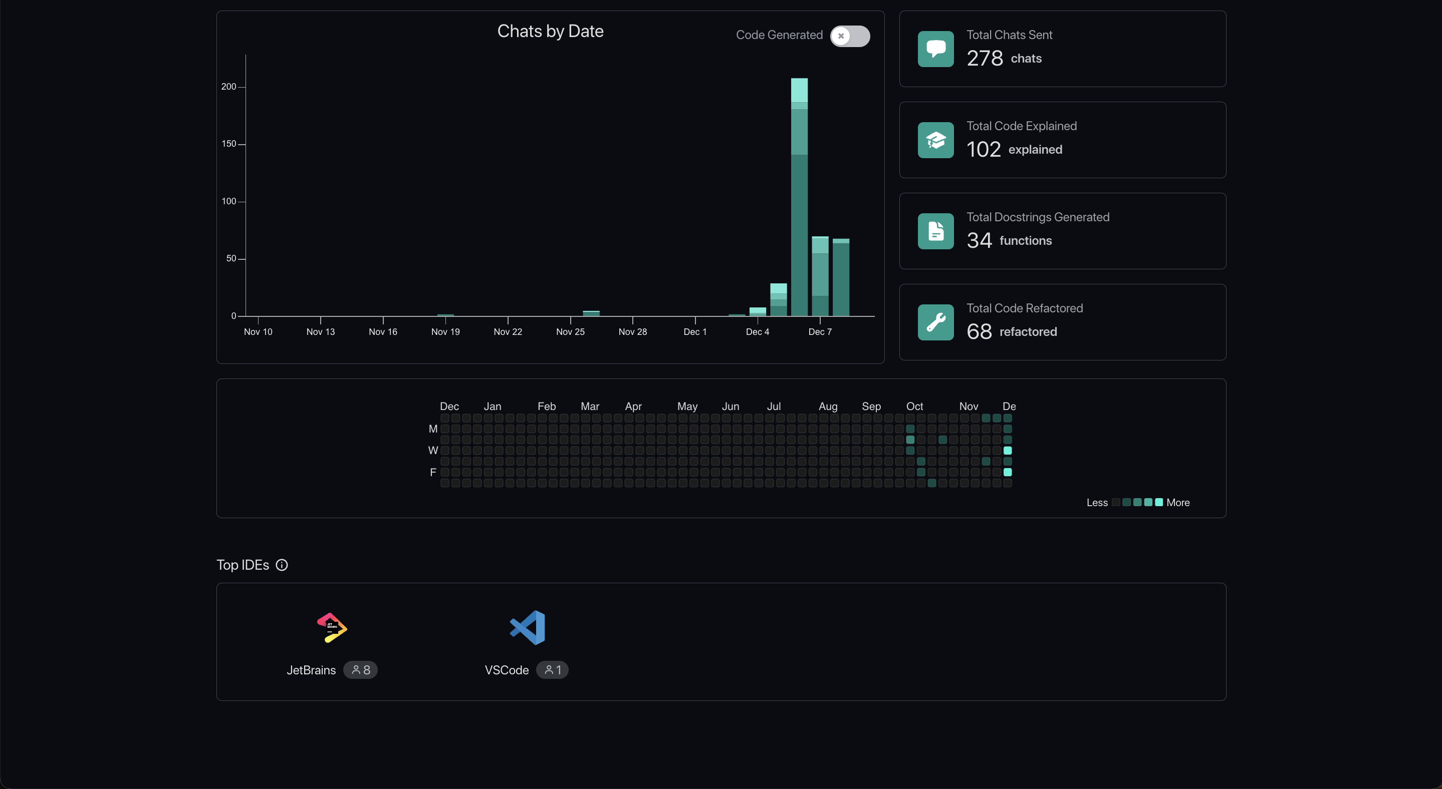Click the Total Code Explained graduation cap icon
The width and height of the screenshot is (1442, 789).
coord(935,140)
